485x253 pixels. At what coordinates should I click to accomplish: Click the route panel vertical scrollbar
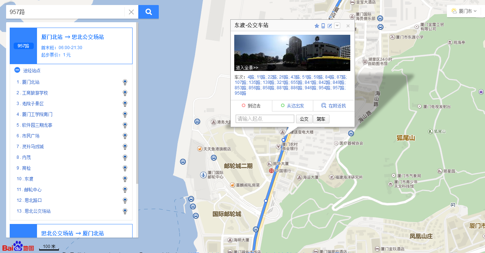pyautogui.click(x=137, y=104)
